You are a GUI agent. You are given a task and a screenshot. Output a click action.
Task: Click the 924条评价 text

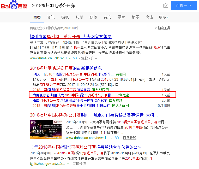coord(71,42)
